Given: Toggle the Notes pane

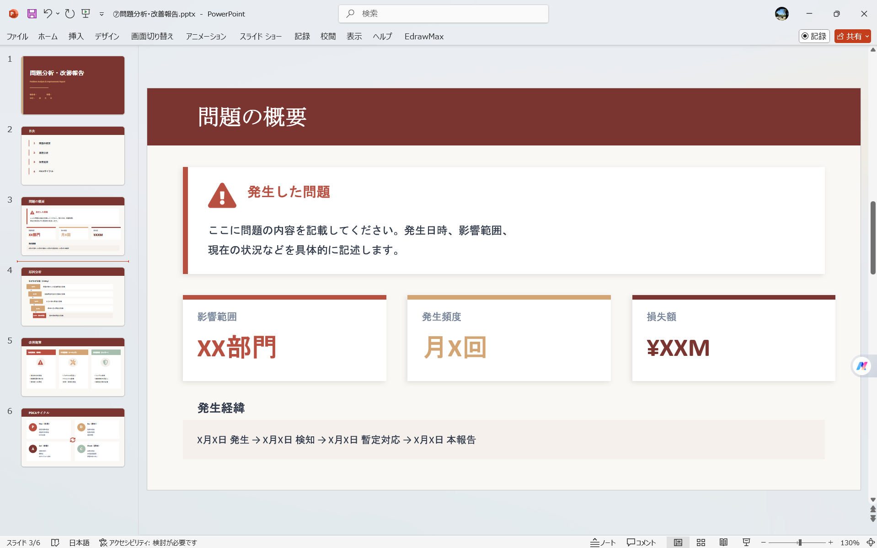Looking at the screenshot, I should click(603, 543).
